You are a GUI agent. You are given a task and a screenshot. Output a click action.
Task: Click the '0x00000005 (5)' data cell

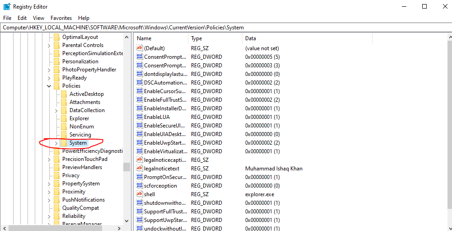(x=262, y=57)
